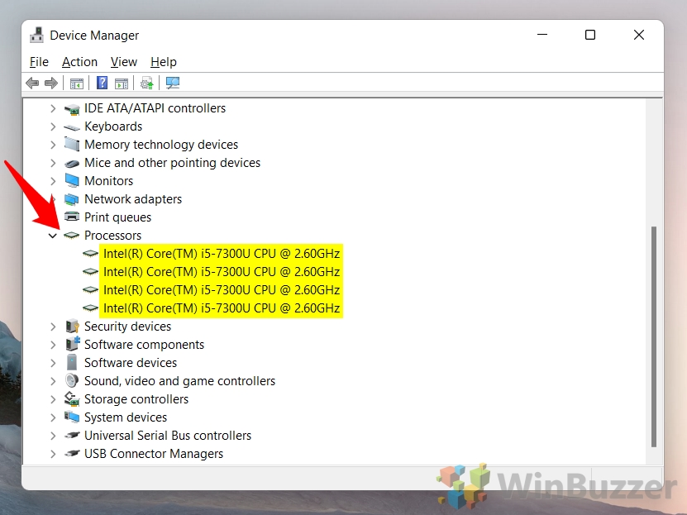The height and width of the screenshot is (515, 687).
Task: Expand USB Connector Managers node
Action: [x=53, y=454]
